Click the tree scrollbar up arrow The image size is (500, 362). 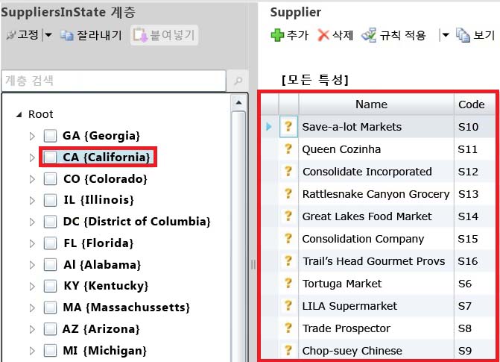(238, 103)
